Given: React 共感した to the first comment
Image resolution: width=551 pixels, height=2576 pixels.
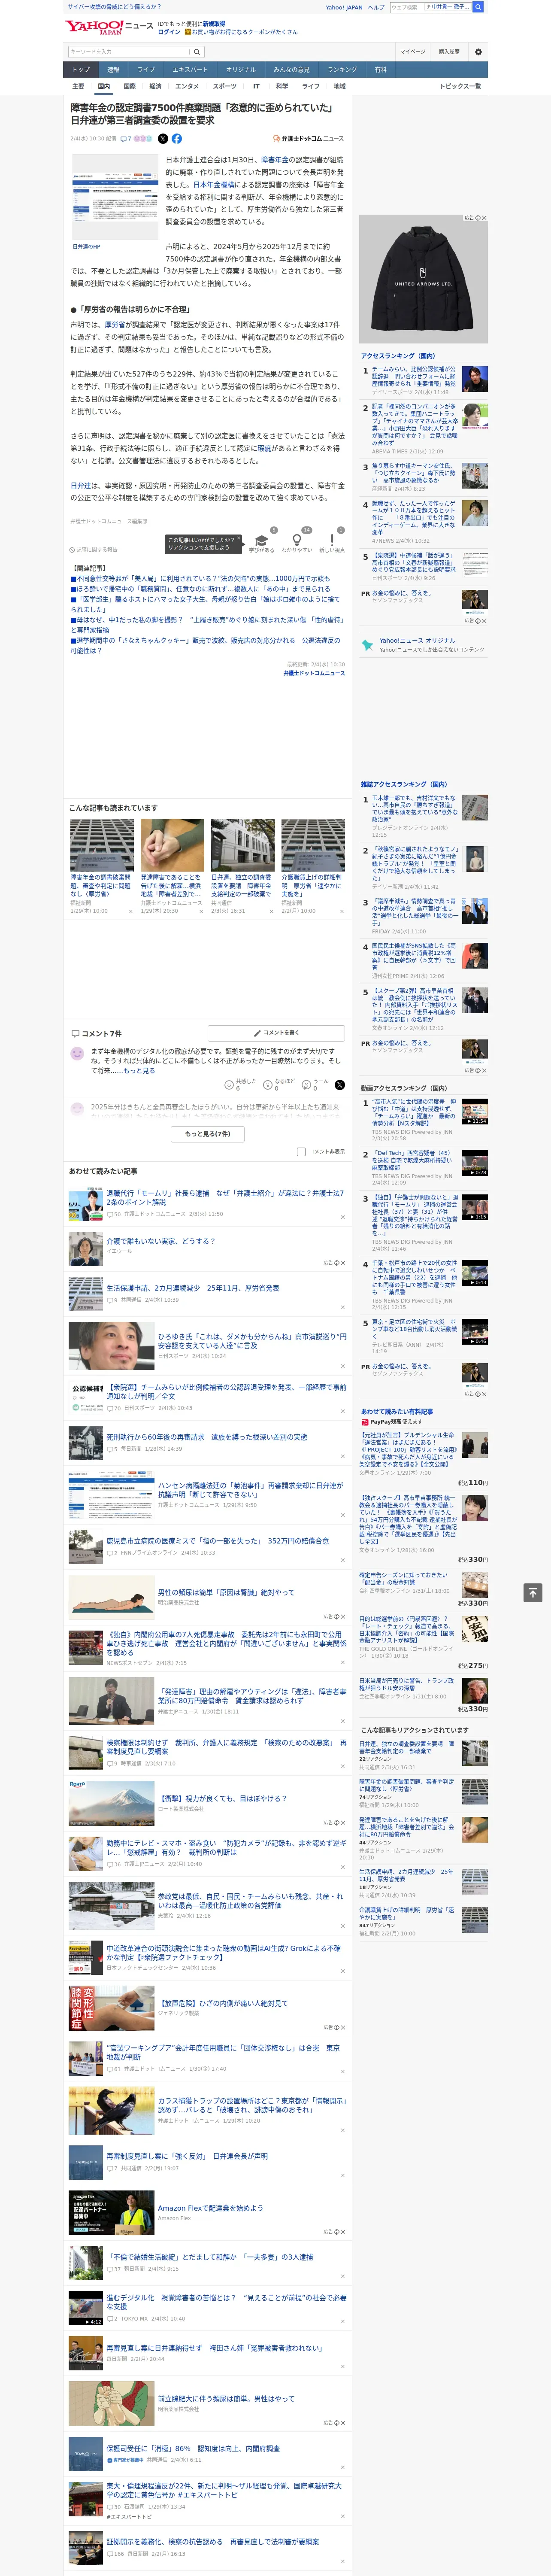Looking at the screenshot, I should point(241,1084).
